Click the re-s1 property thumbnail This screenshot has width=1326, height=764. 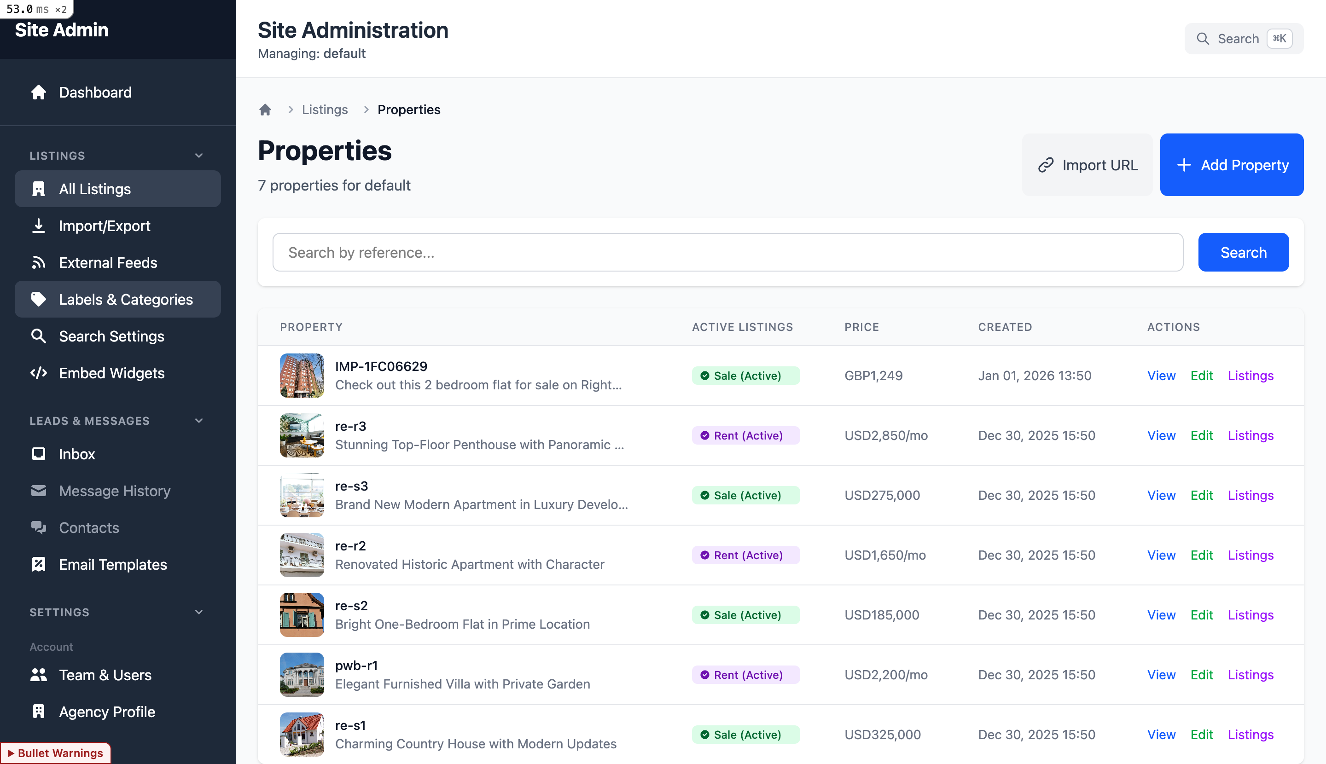[x=301, y=734]
